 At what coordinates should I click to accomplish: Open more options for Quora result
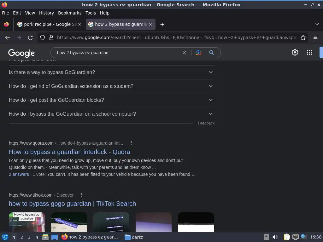(x=131, y=143)
